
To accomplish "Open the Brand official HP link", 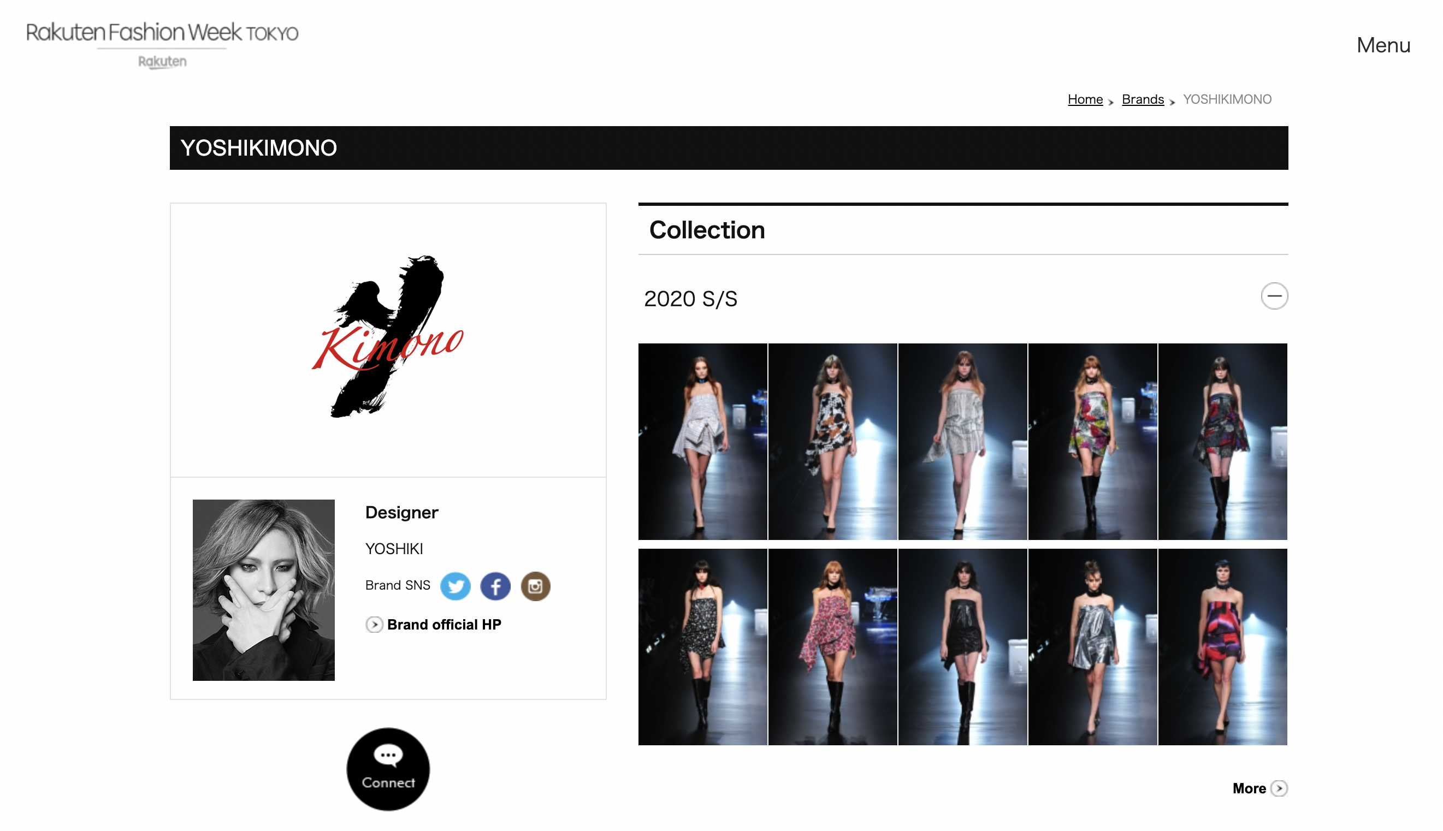I will (443, 625).
